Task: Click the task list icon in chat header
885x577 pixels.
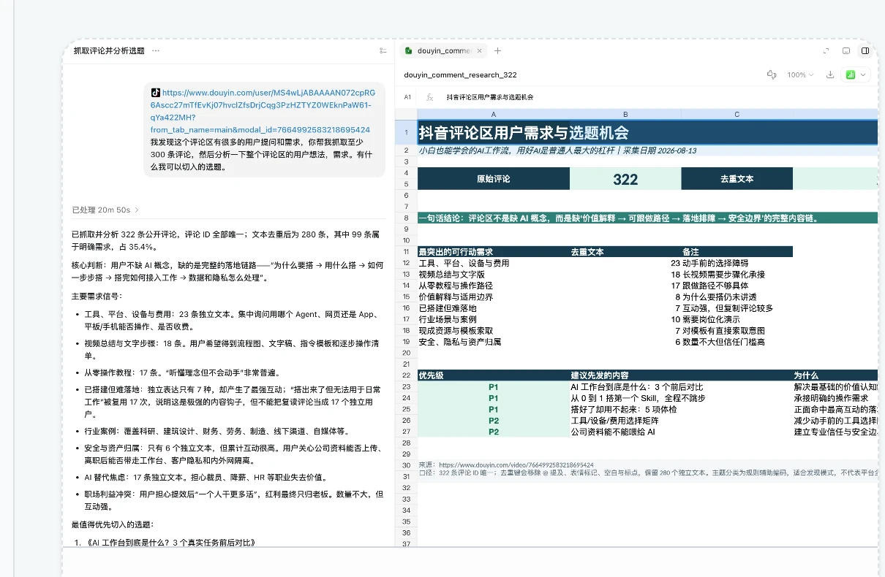Action: coord(383,51)
